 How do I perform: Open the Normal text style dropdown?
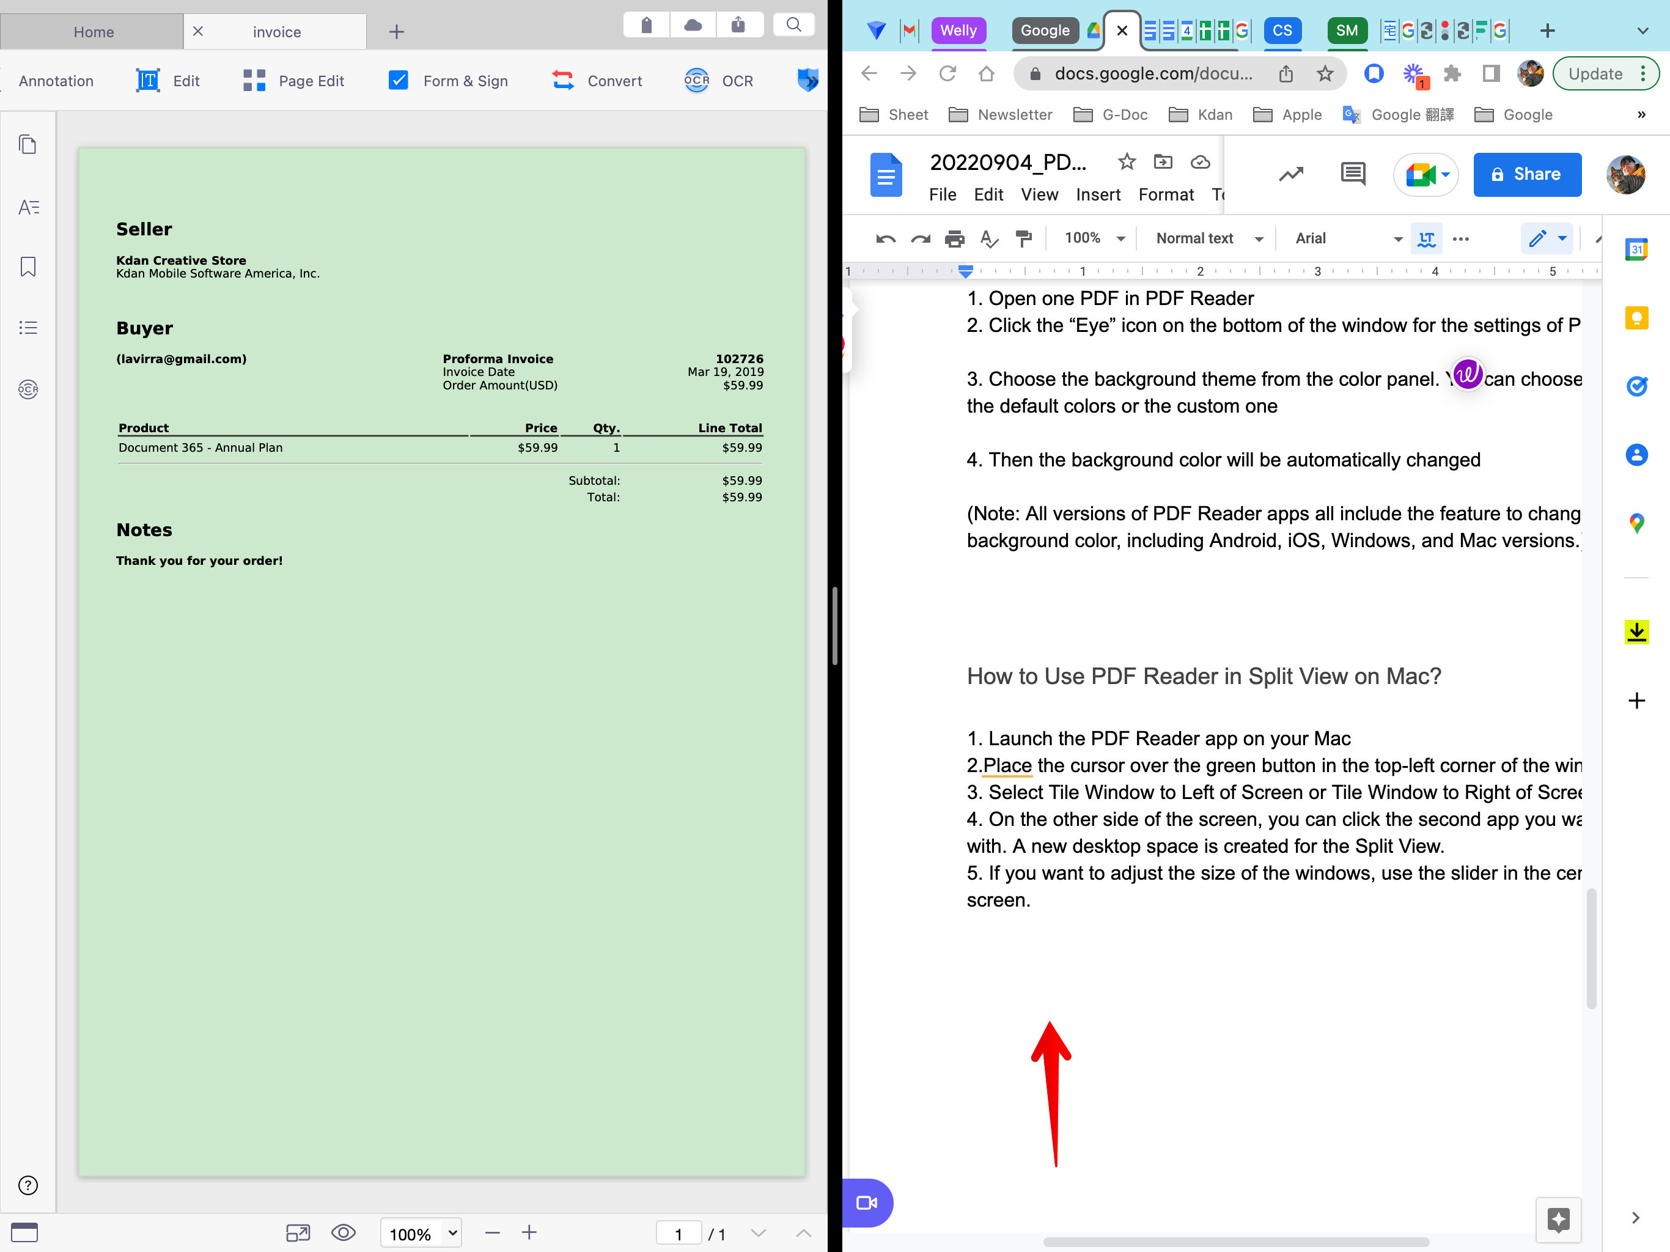pos(1210,238)
